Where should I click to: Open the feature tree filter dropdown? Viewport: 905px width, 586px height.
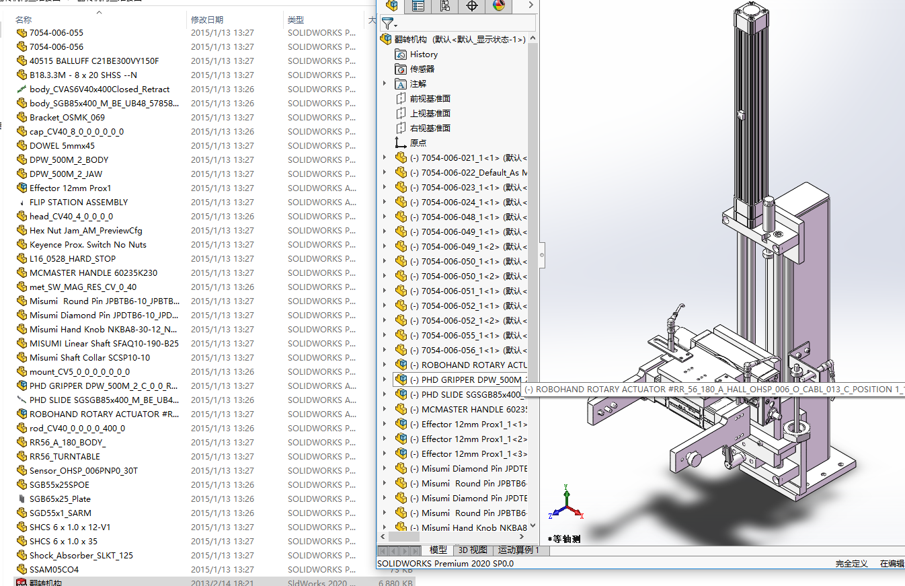(x=389, y=24)
